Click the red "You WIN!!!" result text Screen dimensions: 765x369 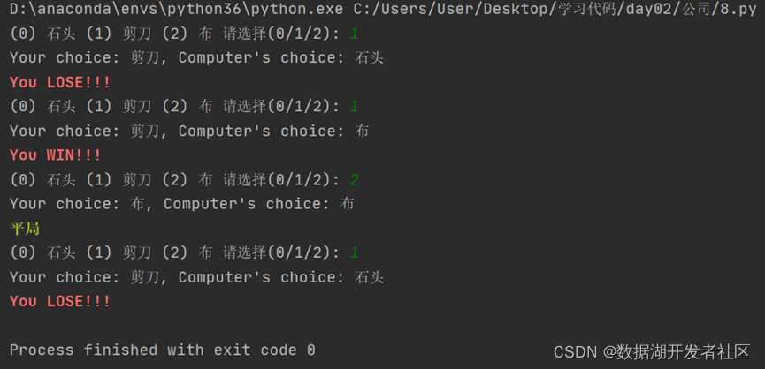55,155
